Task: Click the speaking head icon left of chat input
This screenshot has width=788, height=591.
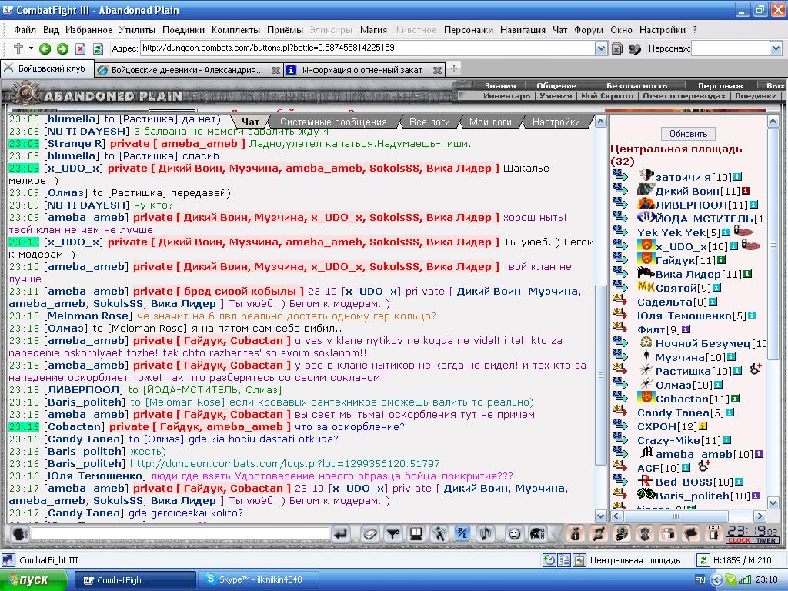Action: coord(19,534)
